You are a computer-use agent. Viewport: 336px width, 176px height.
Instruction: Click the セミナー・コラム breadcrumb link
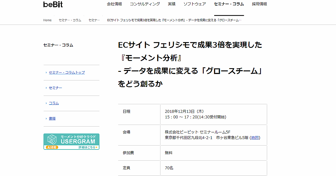tap(70, 20)
